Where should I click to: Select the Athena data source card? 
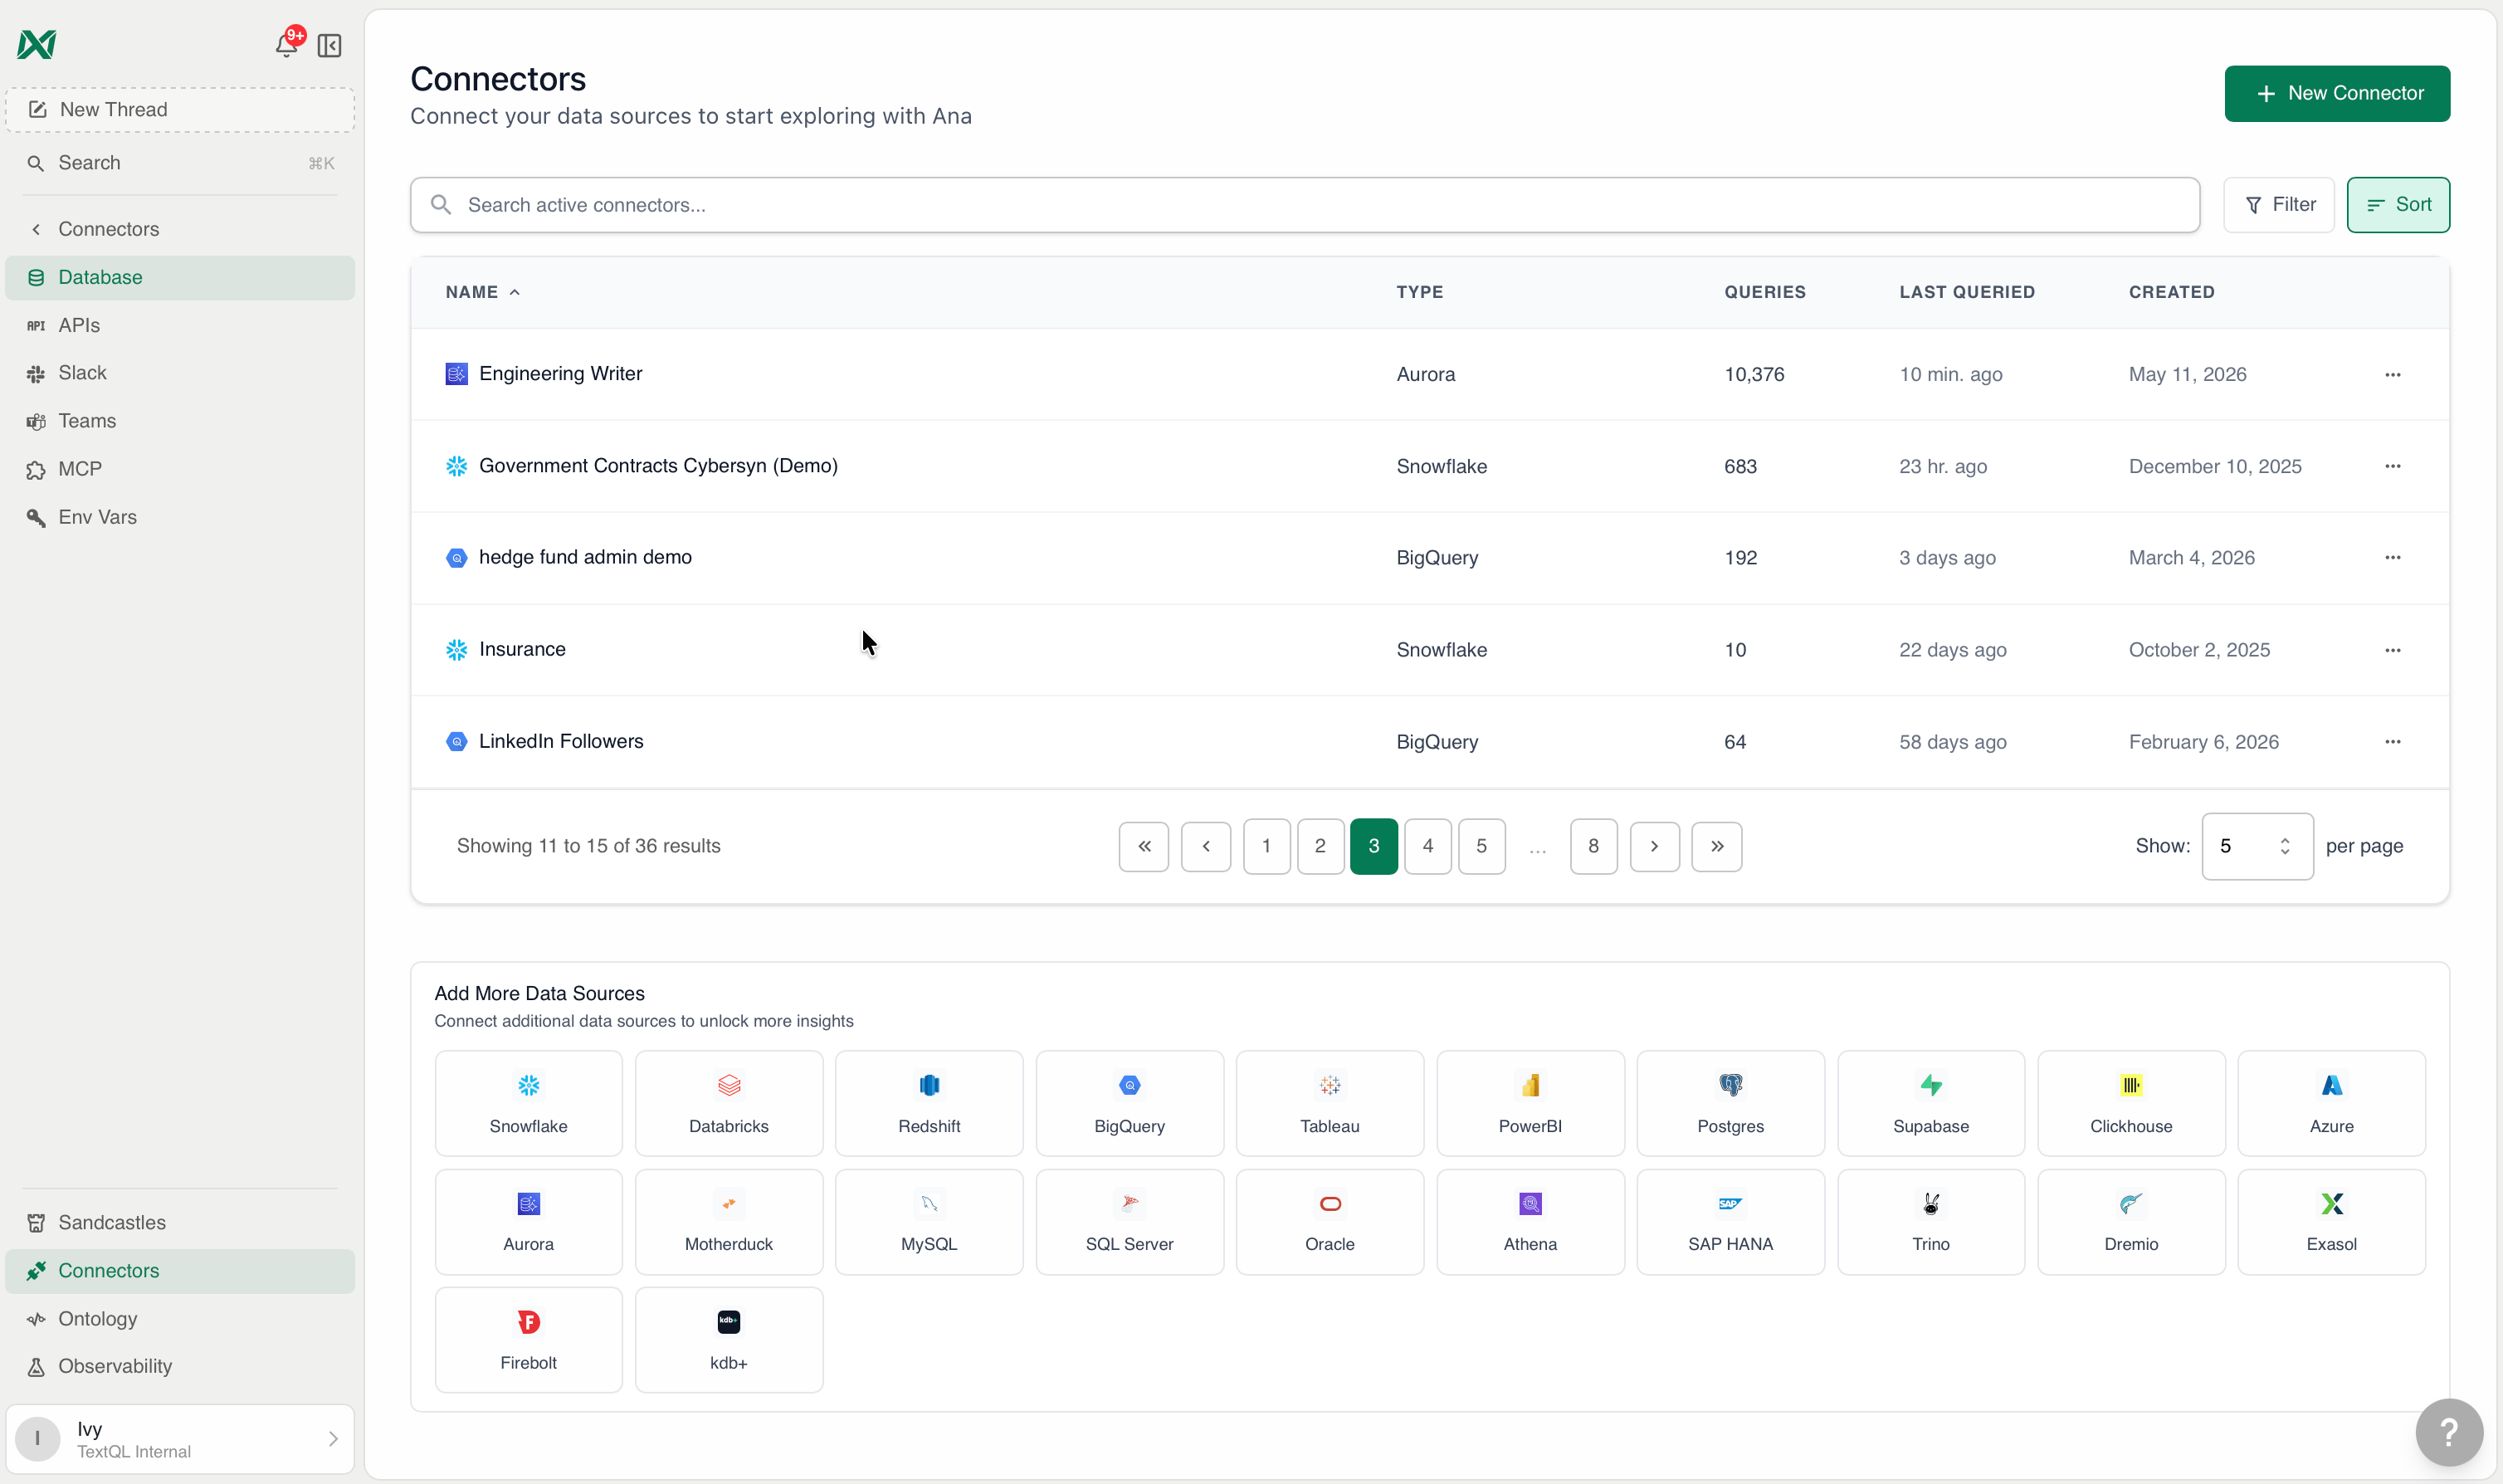1530,1221
